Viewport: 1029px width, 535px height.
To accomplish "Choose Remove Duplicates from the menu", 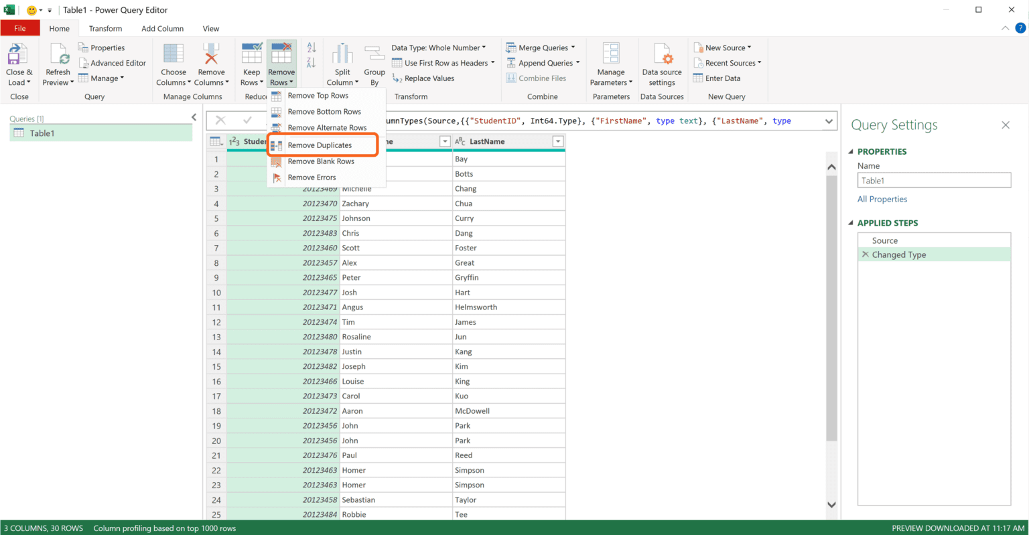I will point(321,145).
